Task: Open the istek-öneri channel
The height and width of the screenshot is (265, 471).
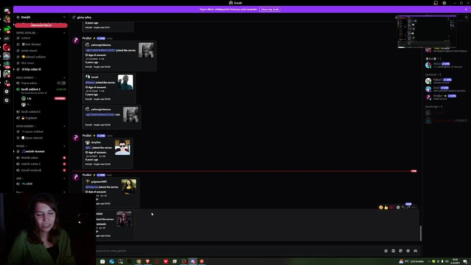Action: click(40, 51)
